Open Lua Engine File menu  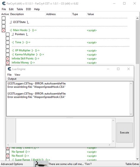click(9, 75)
